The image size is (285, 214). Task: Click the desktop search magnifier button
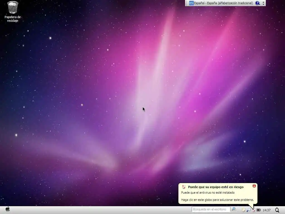(x=234, y=209)
